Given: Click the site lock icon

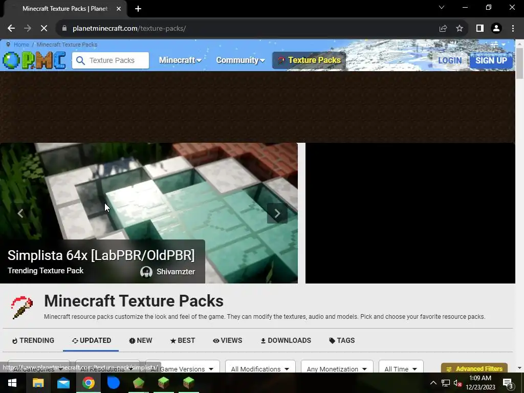Looking at the screenshot, I should tap(64, 29).
